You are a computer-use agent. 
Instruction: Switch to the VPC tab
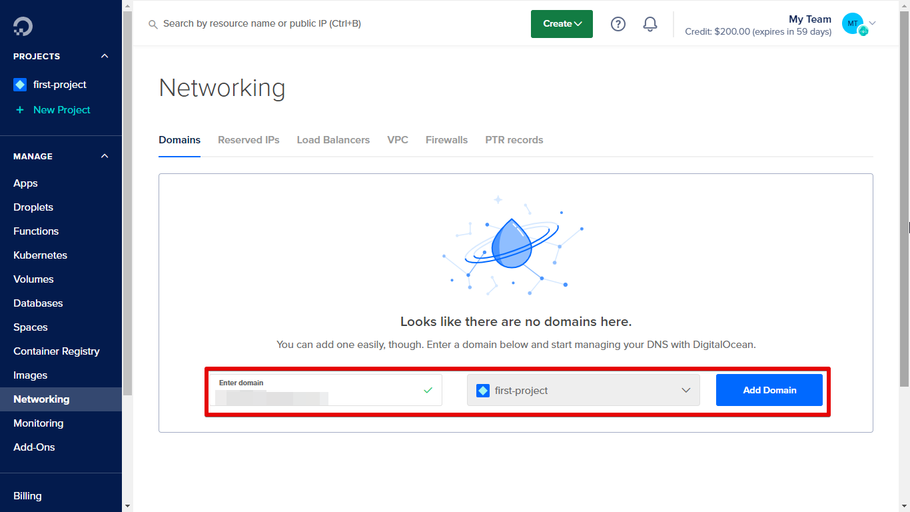coord(398,140)
